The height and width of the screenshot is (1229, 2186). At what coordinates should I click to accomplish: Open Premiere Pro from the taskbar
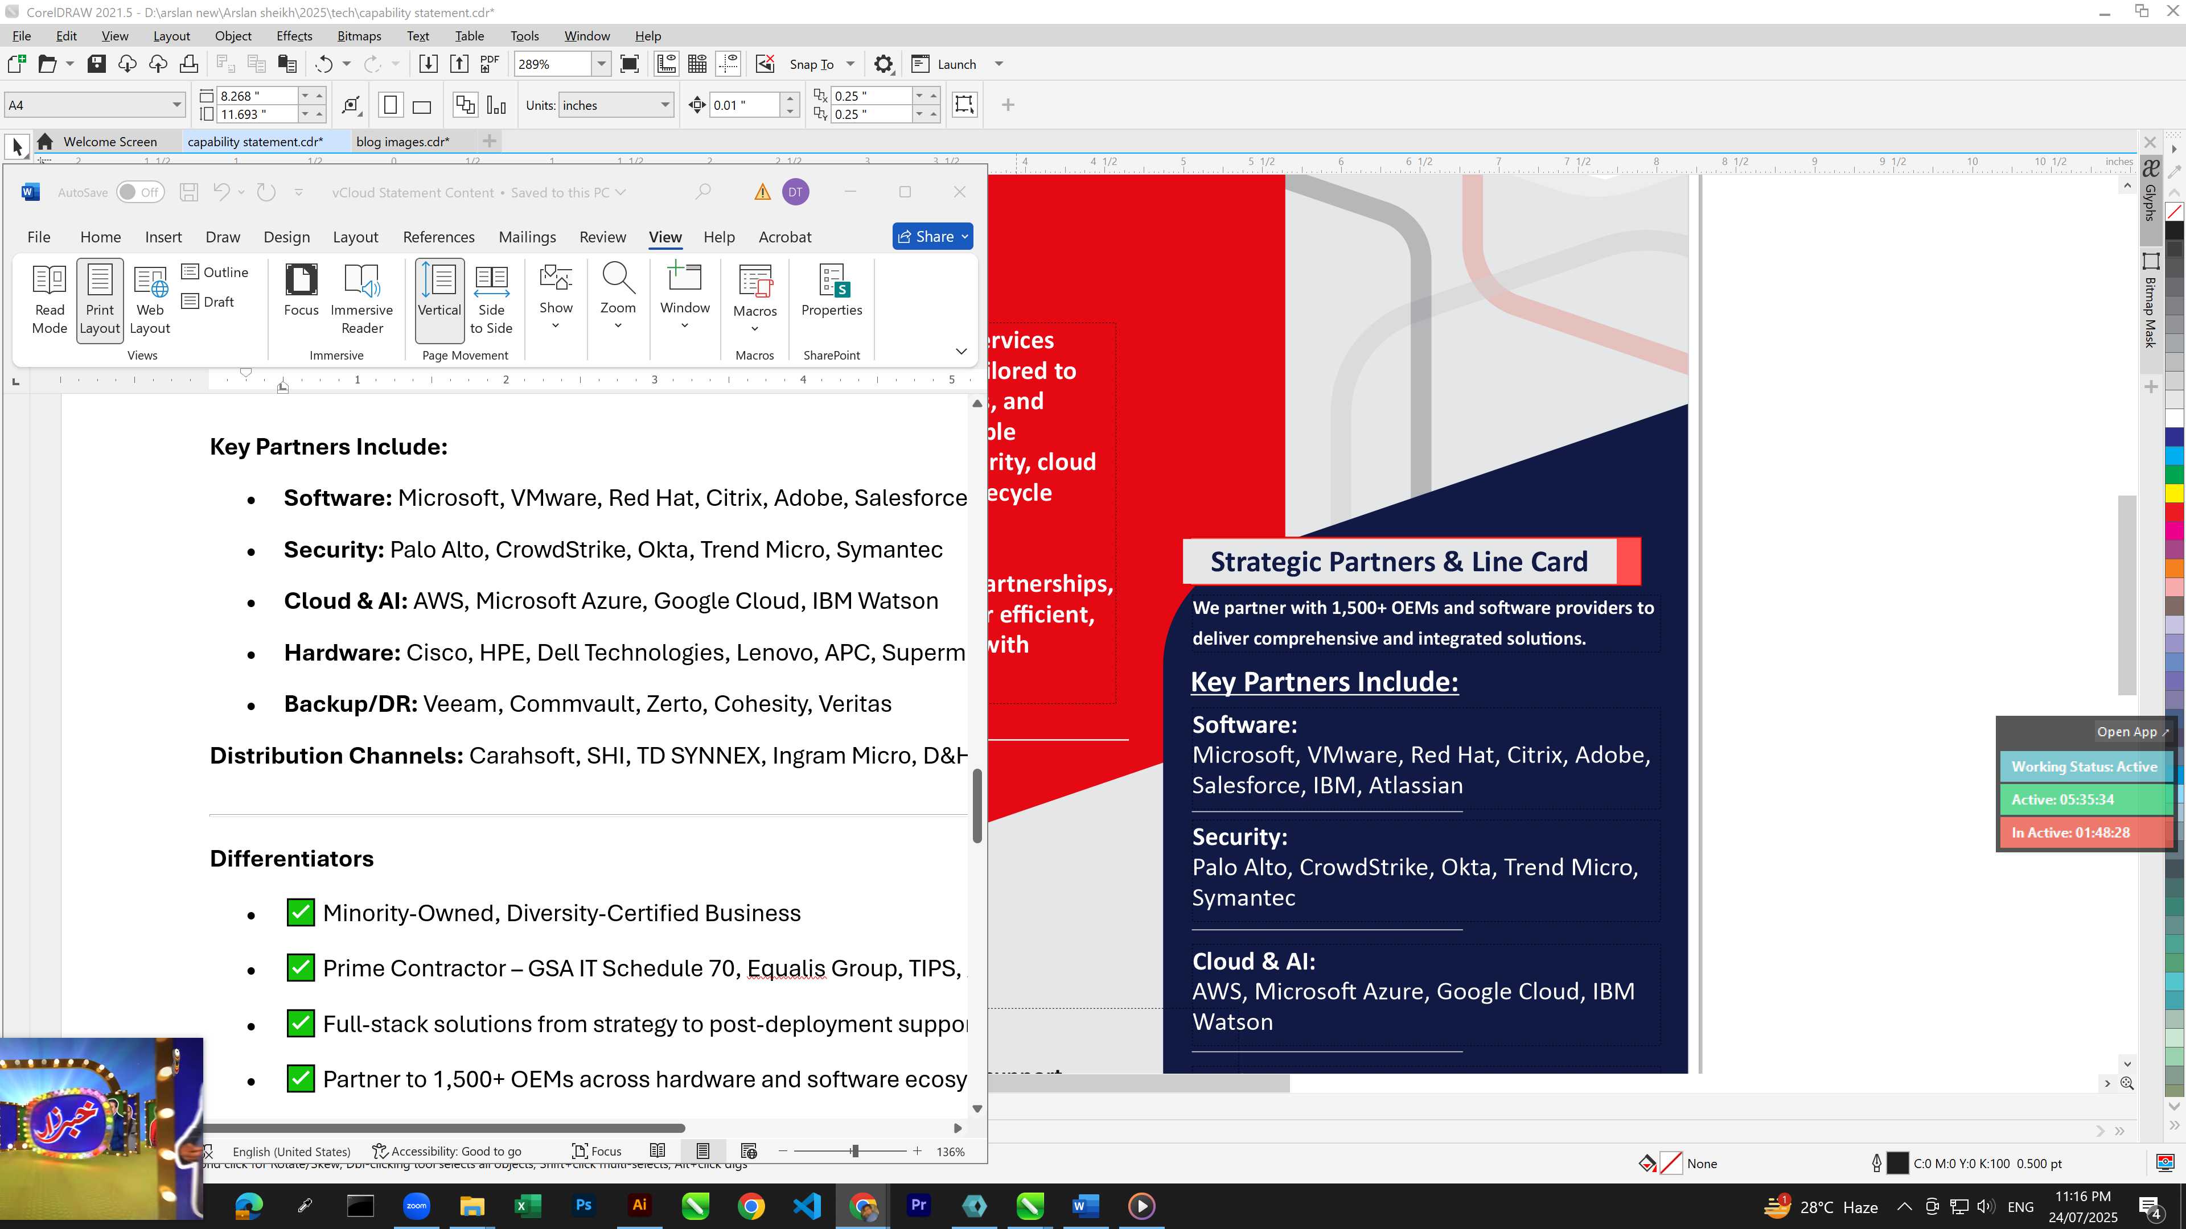click(x=918, y=1205)
